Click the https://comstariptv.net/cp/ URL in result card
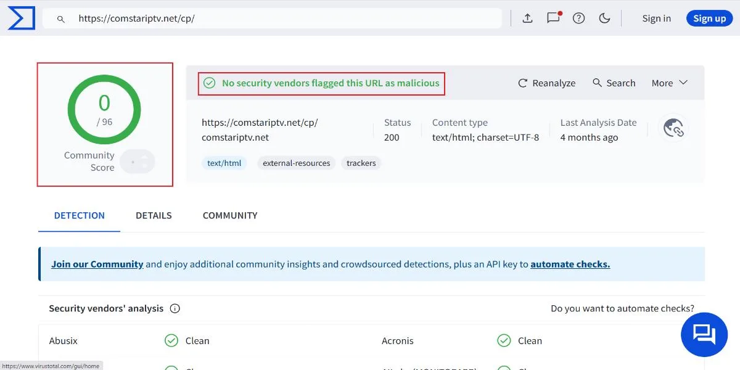 260,123
